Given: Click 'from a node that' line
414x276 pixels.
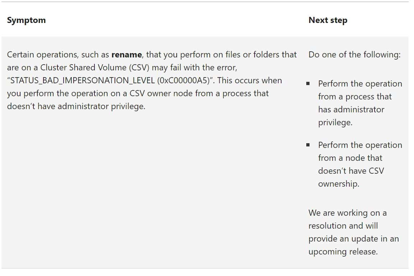Looking at the screenshot, I should 350,158.
